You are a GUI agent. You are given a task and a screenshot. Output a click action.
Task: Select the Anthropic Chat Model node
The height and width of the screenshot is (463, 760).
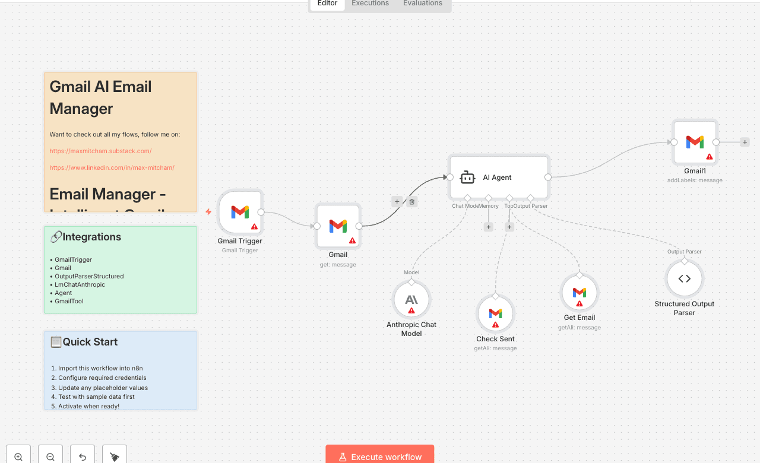click(411, 299)
